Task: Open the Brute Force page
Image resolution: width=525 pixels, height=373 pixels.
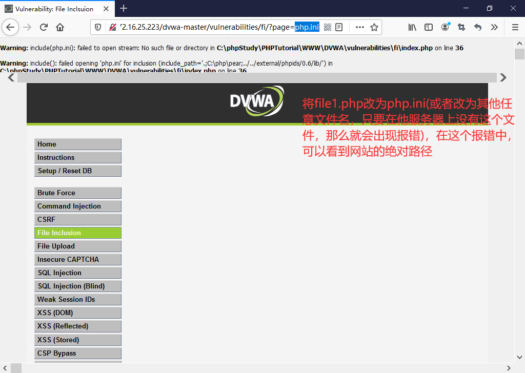Action: pos(78,193)
